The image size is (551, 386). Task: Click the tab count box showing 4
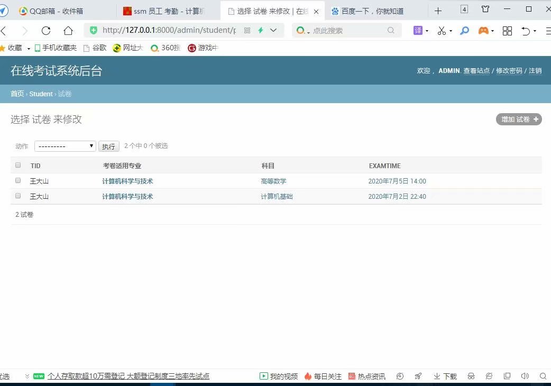click(464, 10)
